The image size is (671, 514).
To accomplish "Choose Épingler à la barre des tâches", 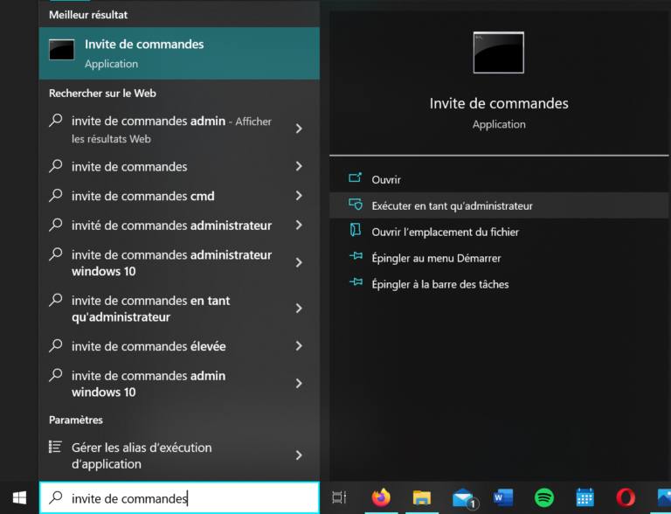I will (x=499, y=284).
